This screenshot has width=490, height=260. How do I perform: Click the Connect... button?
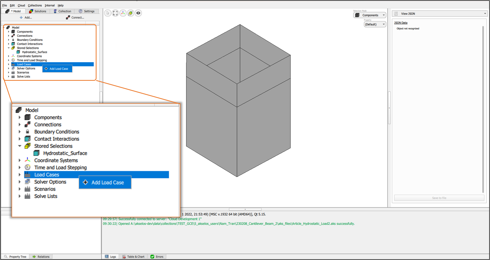click(x=75, y=18)
